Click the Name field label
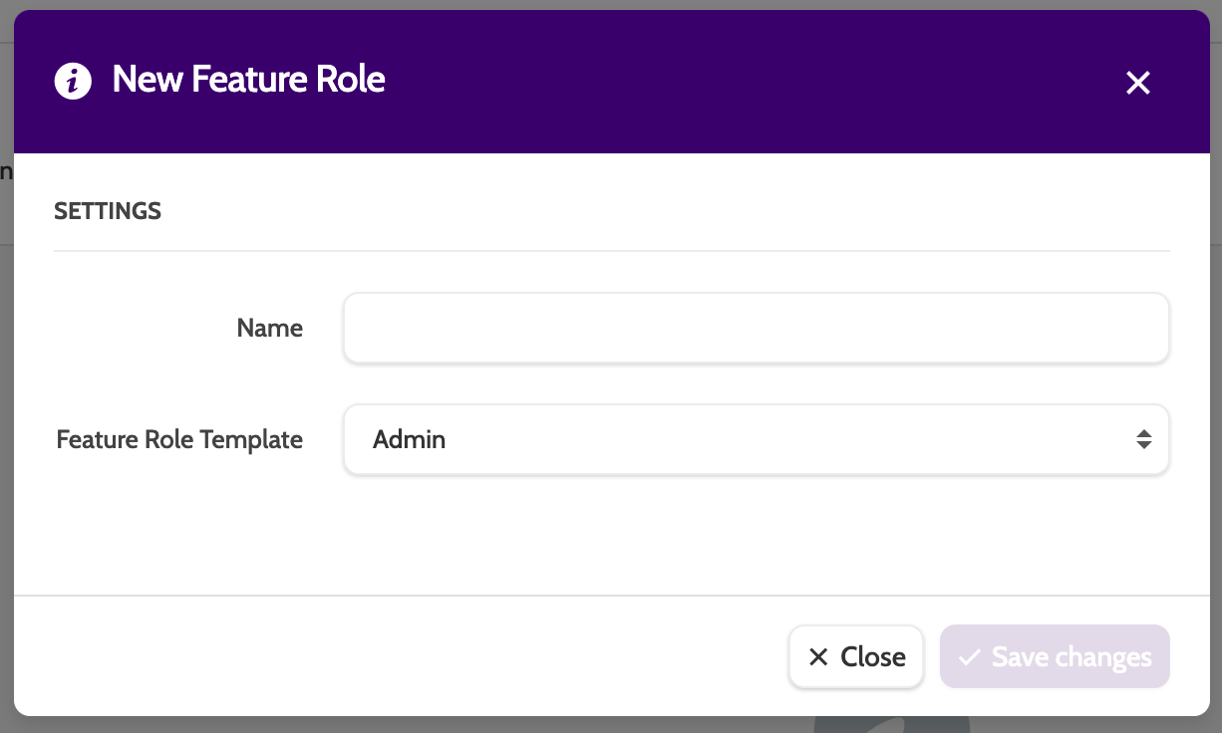The width and height of the screenshot is (1222, 733). pos(269,329)
